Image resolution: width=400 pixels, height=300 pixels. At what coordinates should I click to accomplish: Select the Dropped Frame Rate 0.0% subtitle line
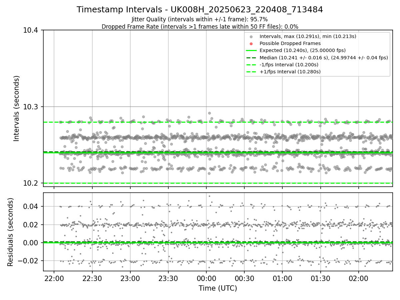[x=200, y=27]
